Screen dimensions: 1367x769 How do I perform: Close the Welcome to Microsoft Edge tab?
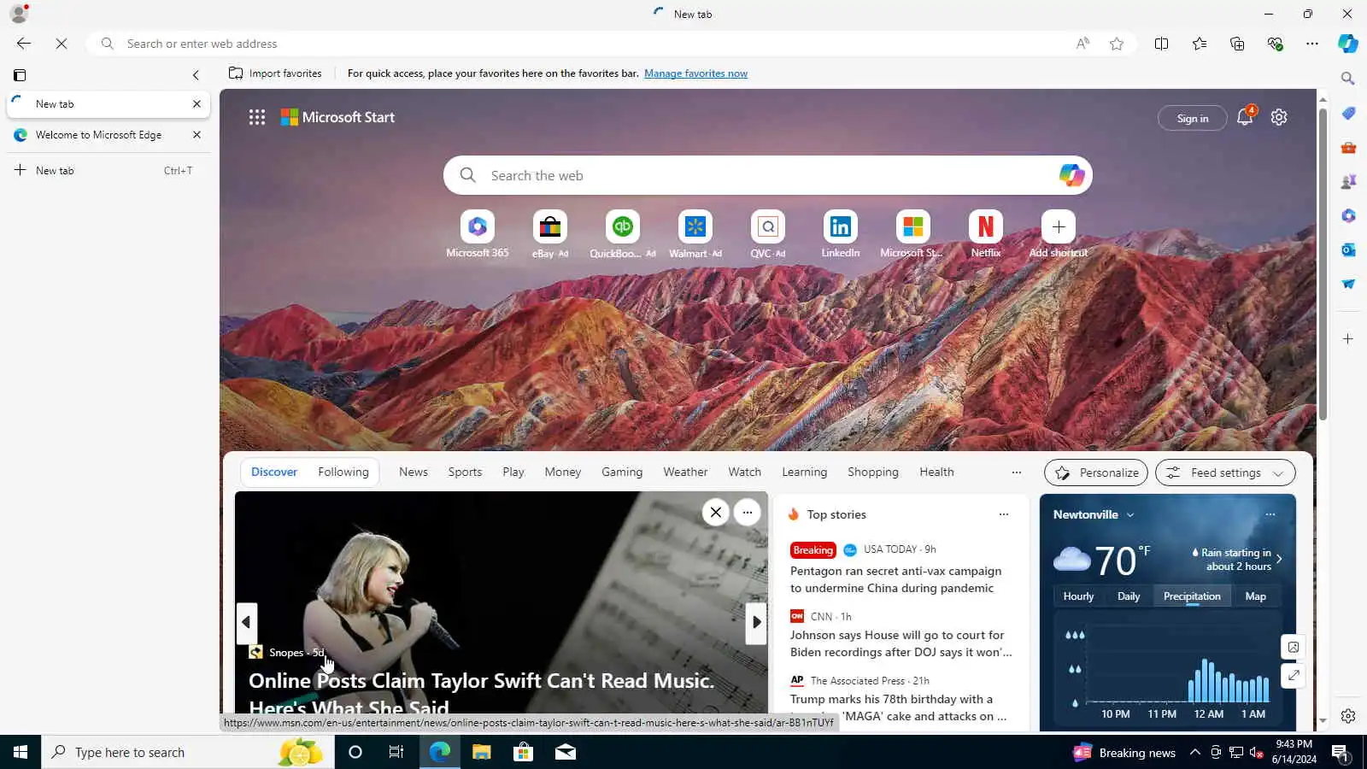pos(197,135)
